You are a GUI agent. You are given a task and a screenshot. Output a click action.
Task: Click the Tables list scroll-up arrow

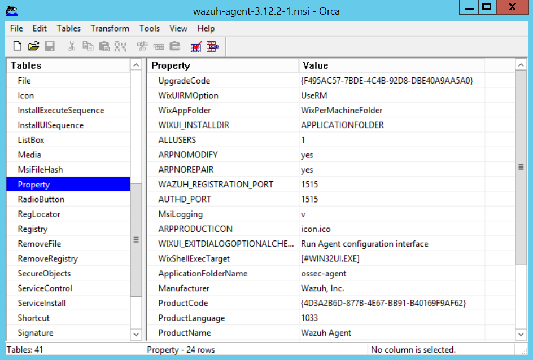pyautogui.click(x=136, y=65)
